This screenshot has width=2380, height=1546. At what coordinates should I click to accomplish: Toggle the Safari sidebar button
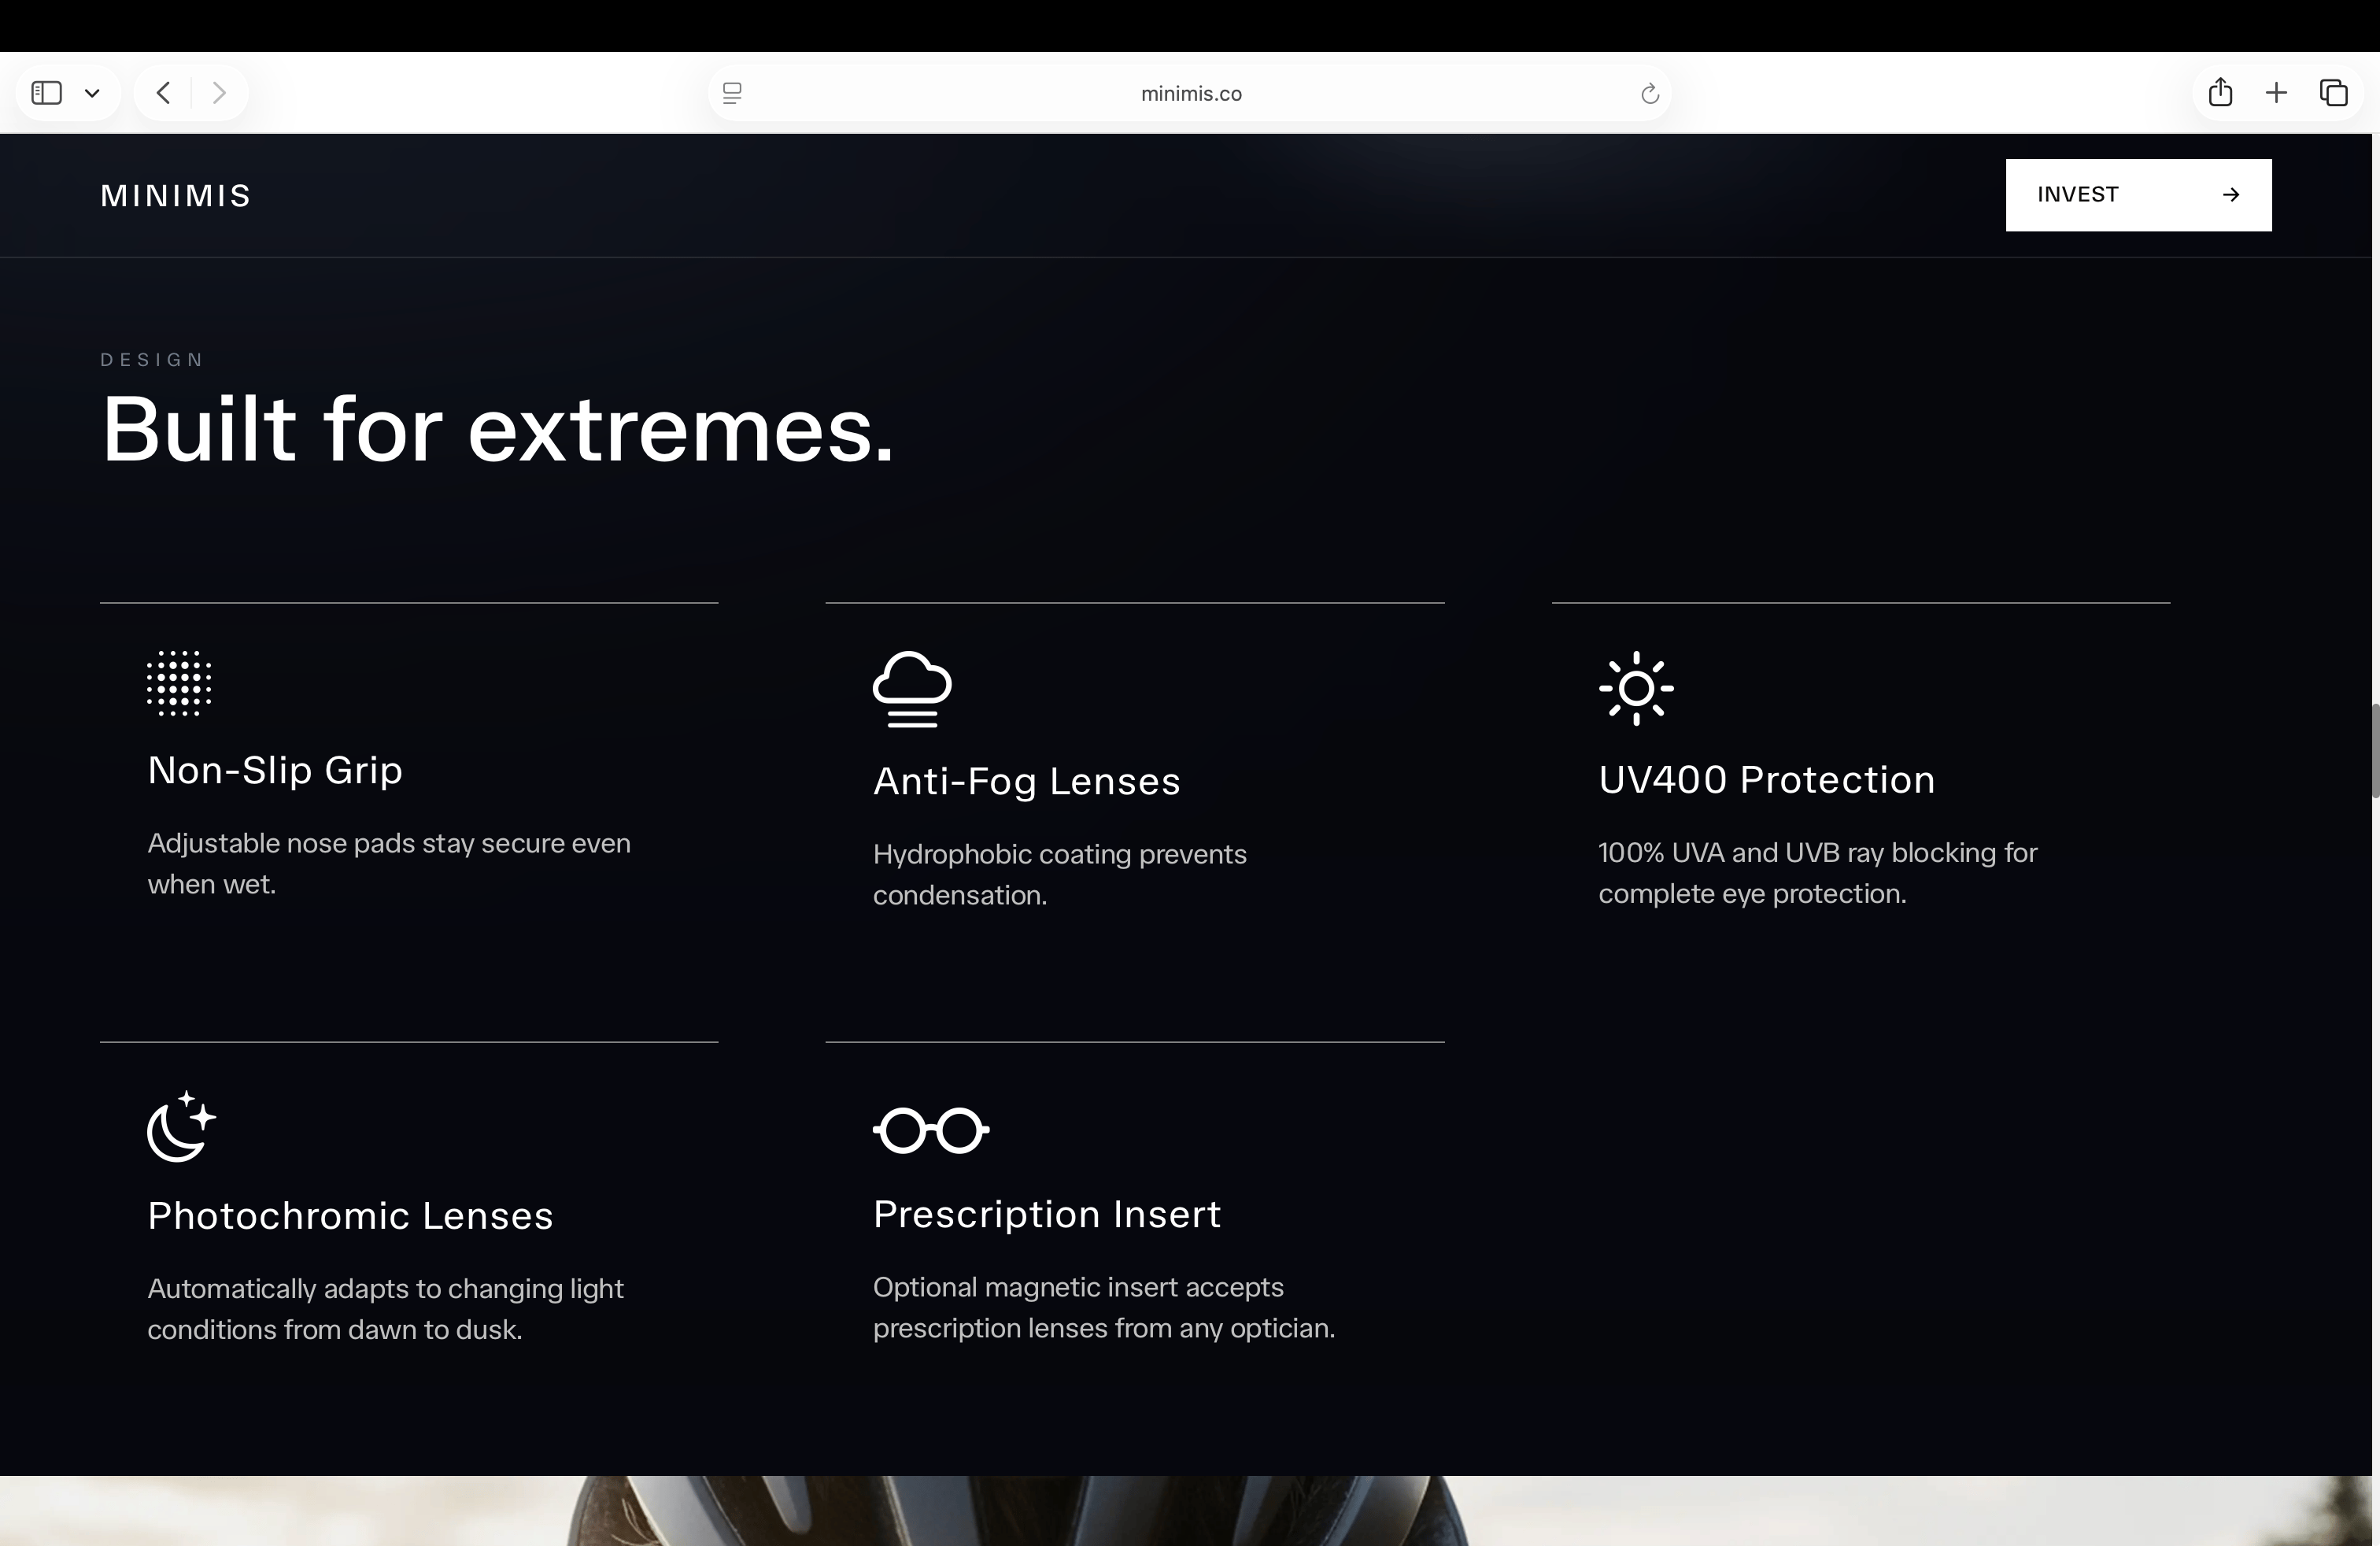point(47,93)
